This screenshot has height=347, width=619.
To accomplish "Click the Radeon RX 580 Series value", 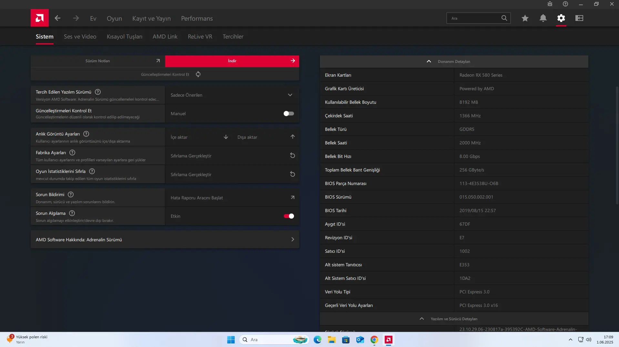I will pos(481,75).
